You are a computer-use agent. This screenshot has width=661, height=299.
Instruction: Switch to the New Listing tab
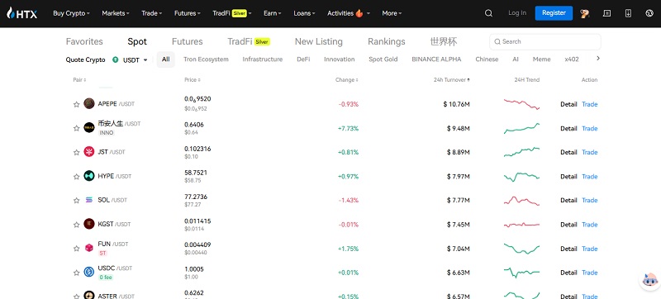[x=319, y=41]
